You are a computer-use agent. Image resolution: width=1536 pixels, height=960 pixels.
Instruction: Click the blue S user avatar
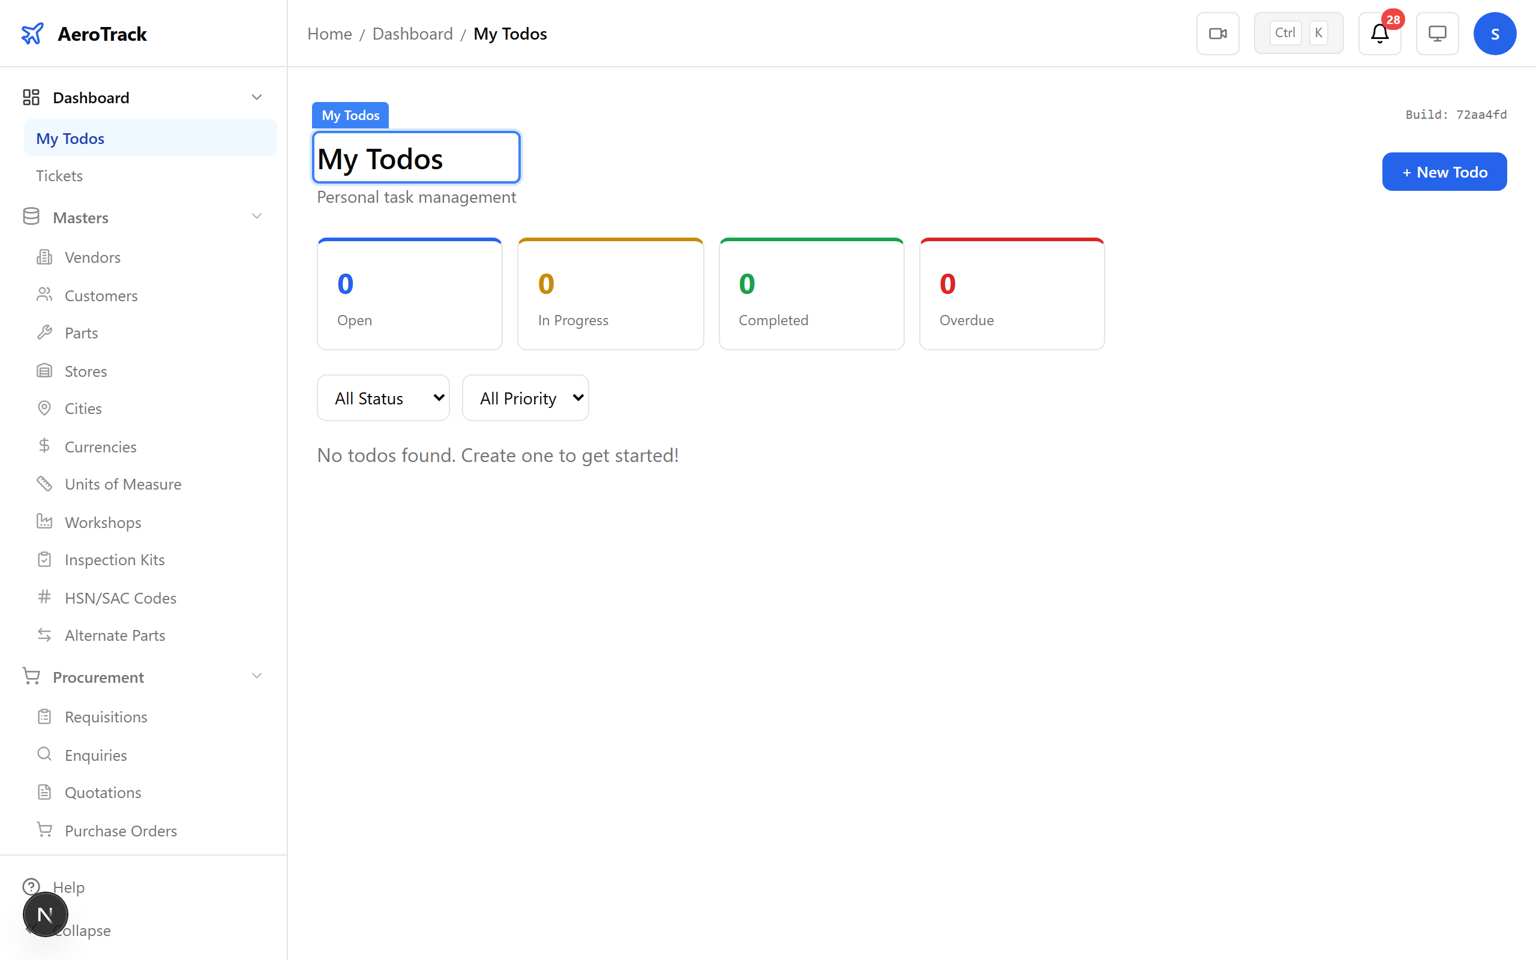tap(1495, 33)
